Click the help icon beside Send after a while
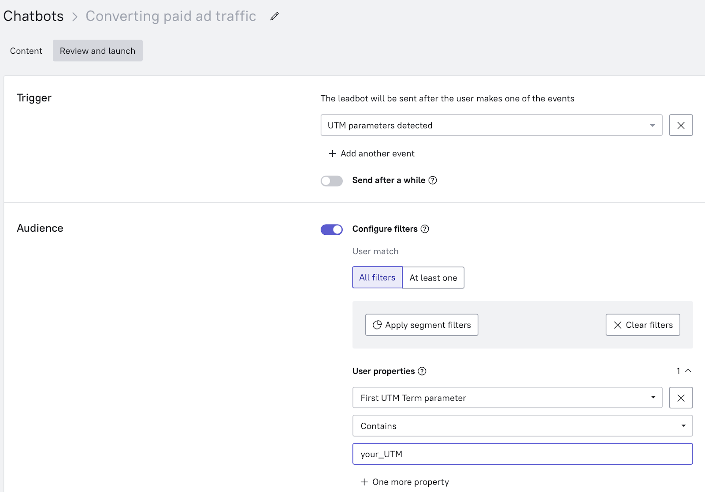 click(433, 180)
